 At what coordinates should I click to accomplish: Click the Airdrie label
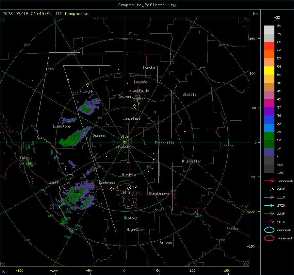[129, 175]
